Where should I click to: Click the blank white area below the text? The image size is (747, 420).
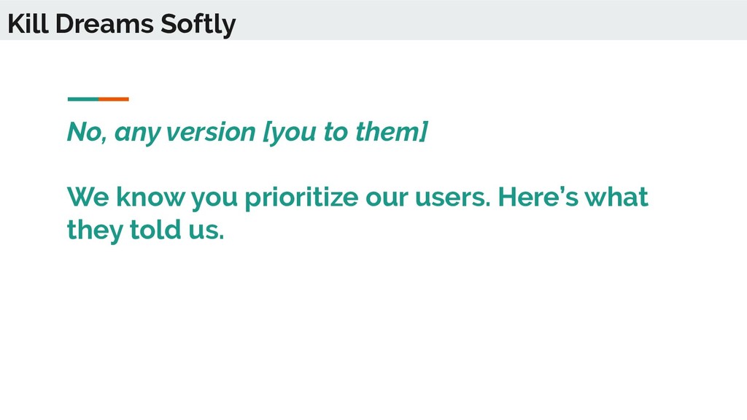373,333
